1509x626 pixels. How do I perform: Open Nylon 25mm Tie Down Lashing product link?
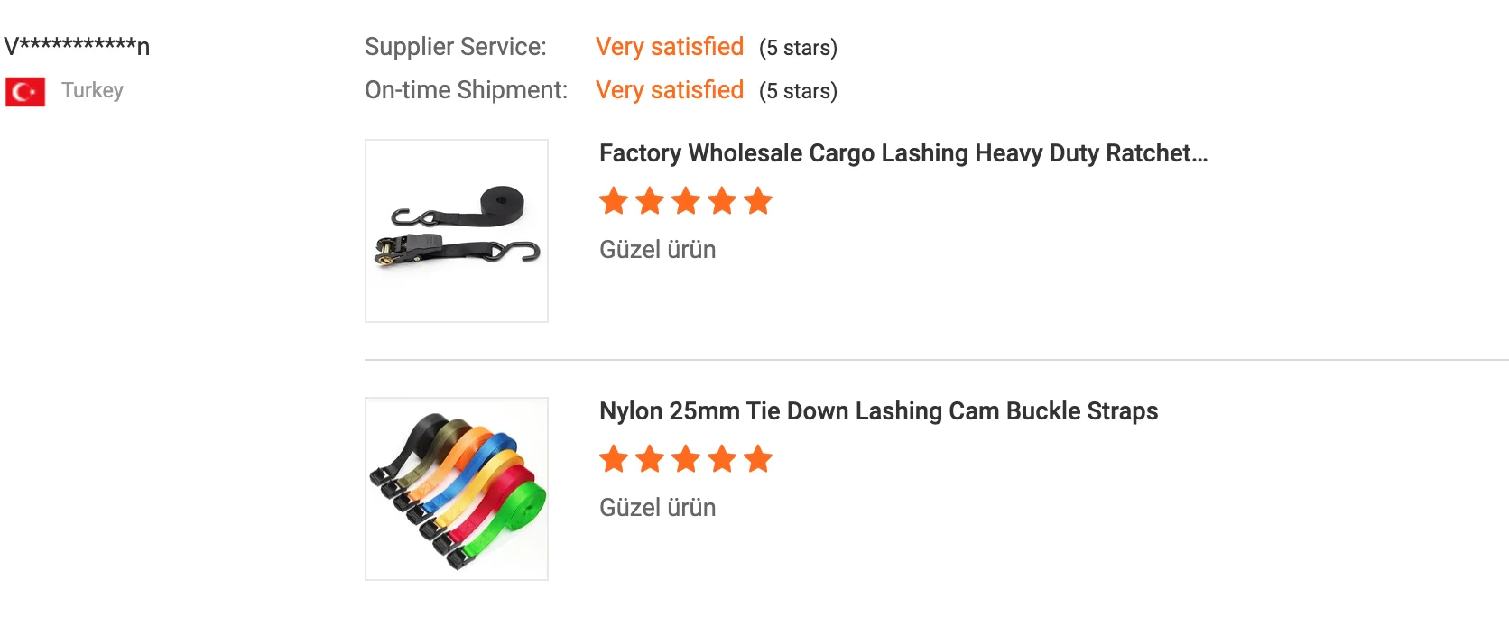878,411
